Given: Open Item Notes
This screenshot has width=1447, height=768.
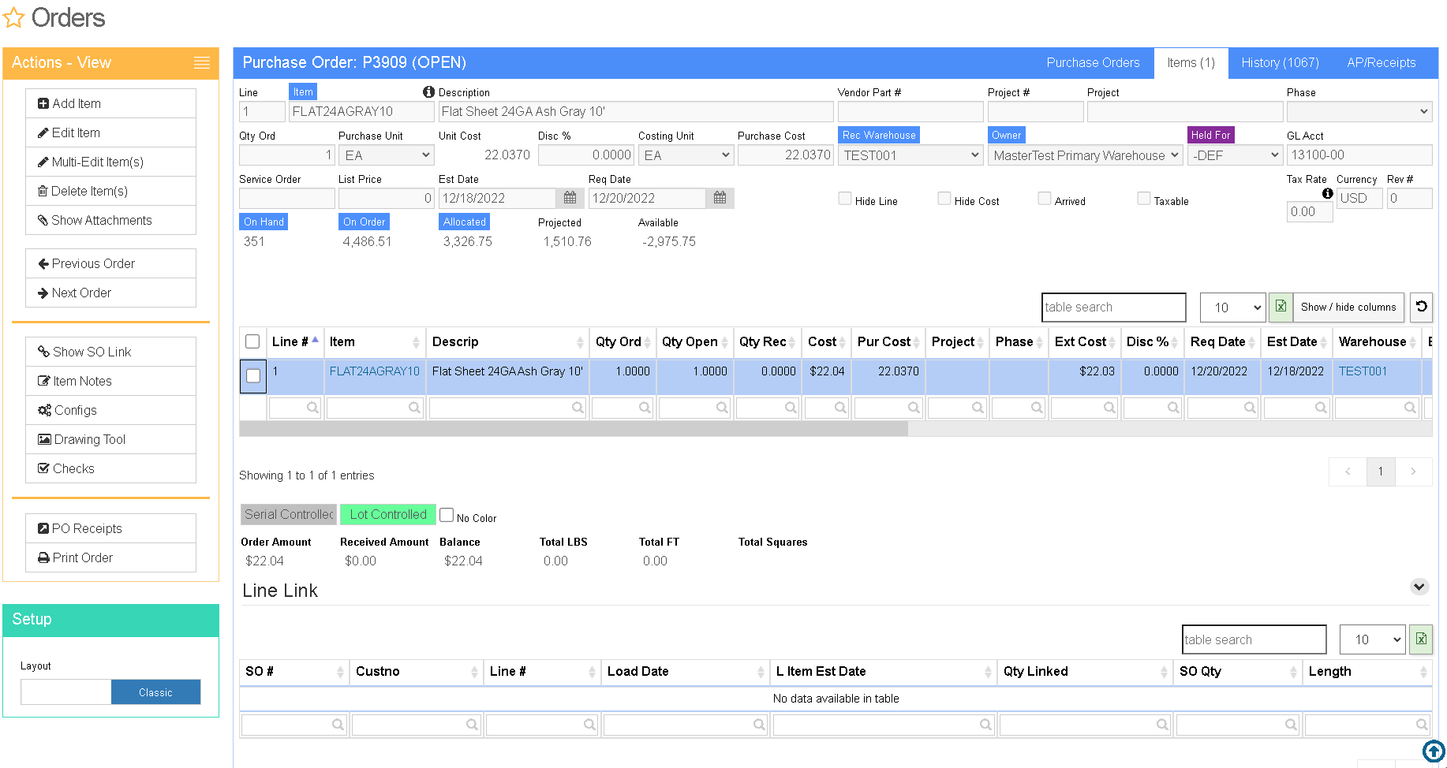Looking at the screenshot, I should point(111,381).
